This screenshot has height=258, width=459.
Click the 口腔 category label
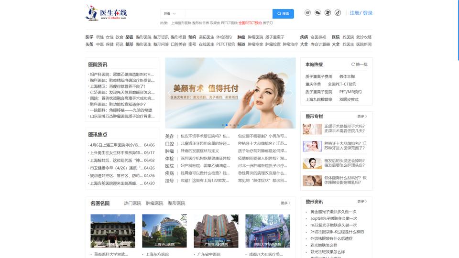(169, 144)
